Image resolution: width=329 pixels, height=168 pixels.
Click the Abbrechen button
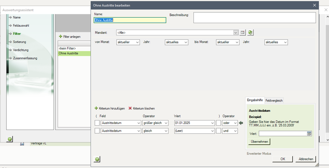[x=306, y=159]
